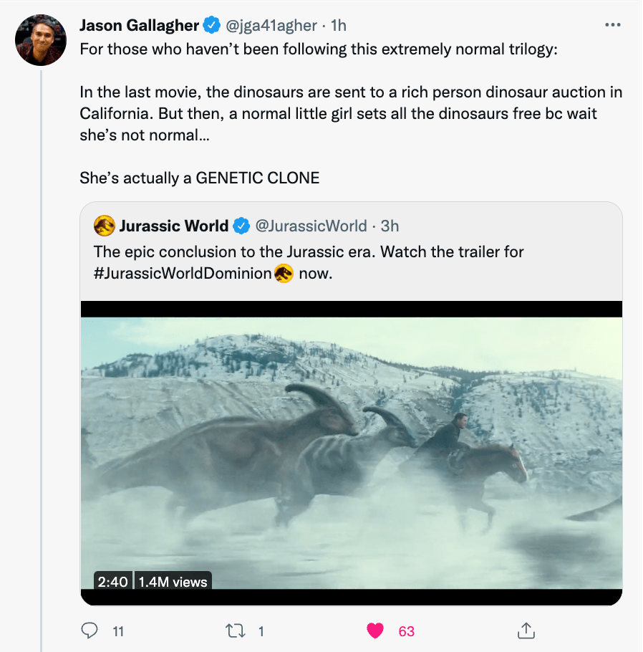Click Jurassic World's verified badge
643x652 pixels.
point(242,226)
